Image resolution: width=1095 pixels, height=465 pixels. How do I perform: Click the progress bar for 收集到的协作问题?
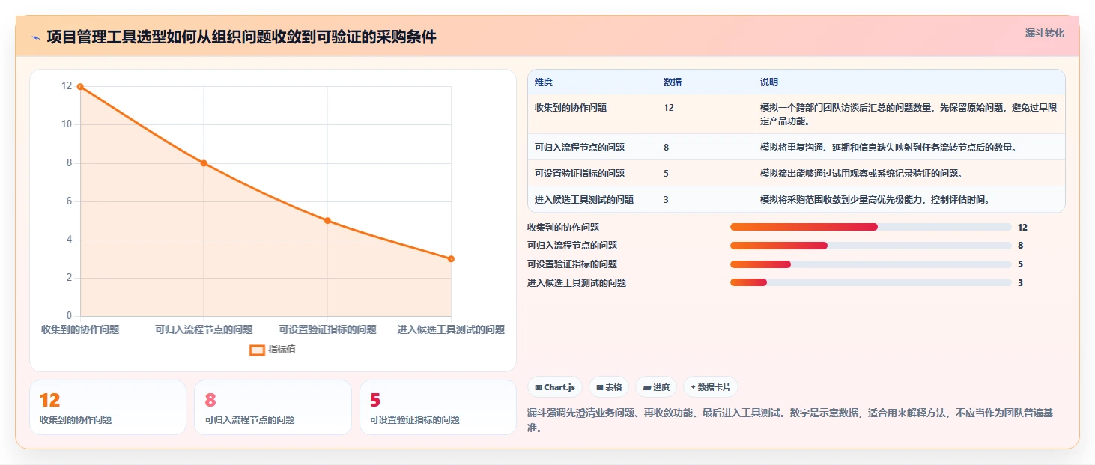point(871,227)
